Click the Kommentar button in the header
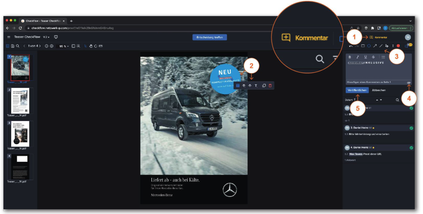423x214 pixels. pos(378,37)
